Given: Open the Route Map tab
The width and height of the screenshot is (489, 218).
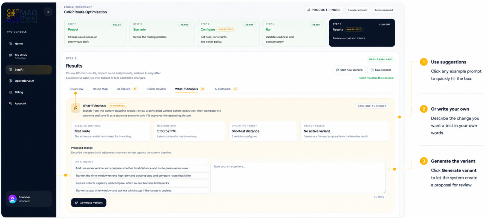Looking at the screenshot, I should [x=100, y=89].
